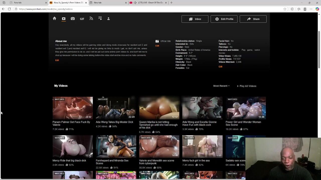
Task: Open the feed (RSS) icon
Action: tap(91, 19)
